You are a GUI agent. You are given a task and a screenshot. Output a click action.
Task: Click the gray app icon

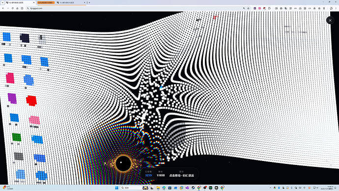19,156
